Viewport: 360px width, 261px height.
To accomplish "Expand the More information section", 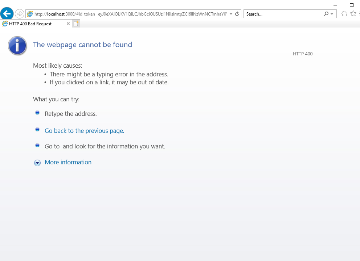I will pos(68,162).
